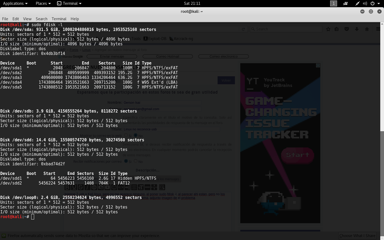Click Strikethrough icon in forum editor

point(81,187)
